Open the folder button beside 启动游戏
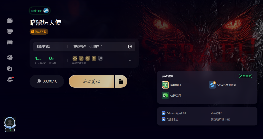 pos(121,81)
